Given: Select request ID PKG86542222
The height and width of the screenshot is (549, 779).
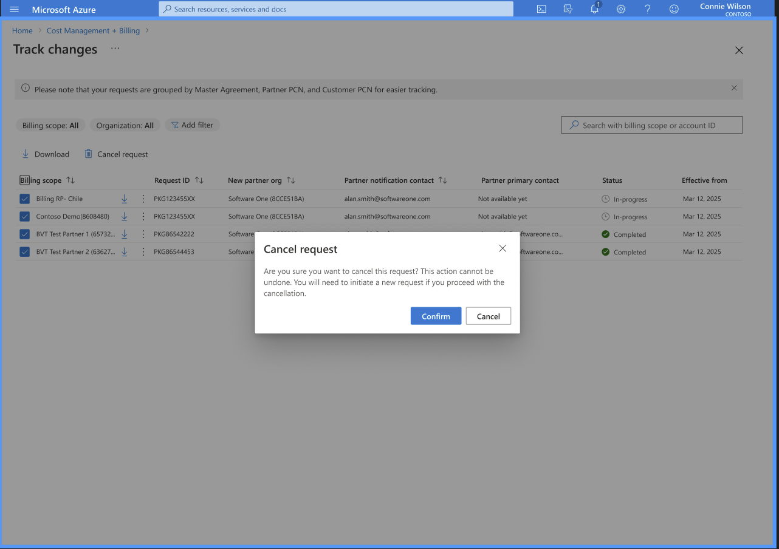Looking at the screenshot, I should [x=174, y=234].
